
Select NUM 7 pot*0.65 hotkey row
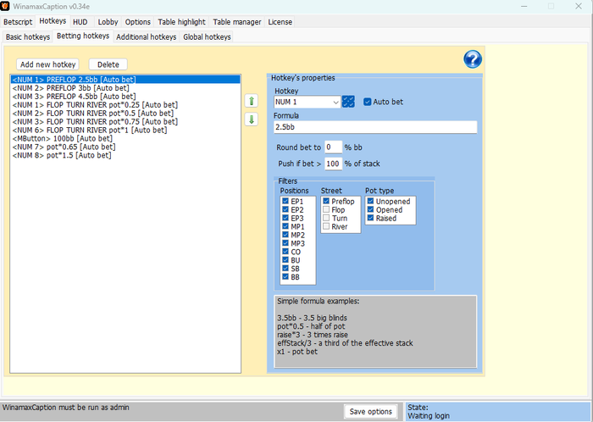[x=125, y=147]
